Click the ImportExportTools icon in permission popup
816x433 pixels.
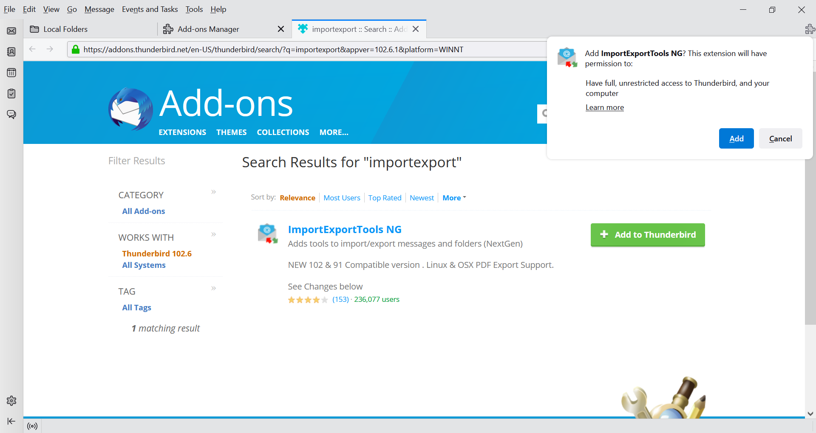pos(567,57)
